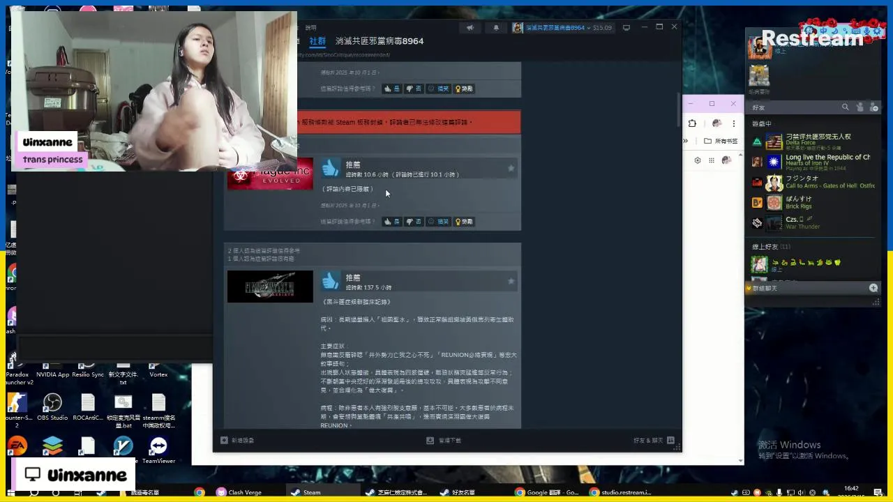
Task: Open the 所有书签 bookmarks folder in the browser
Action: (x=721, y=141)
